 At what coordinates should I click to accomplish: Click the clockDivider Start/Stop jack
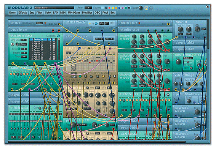point(78,44)
